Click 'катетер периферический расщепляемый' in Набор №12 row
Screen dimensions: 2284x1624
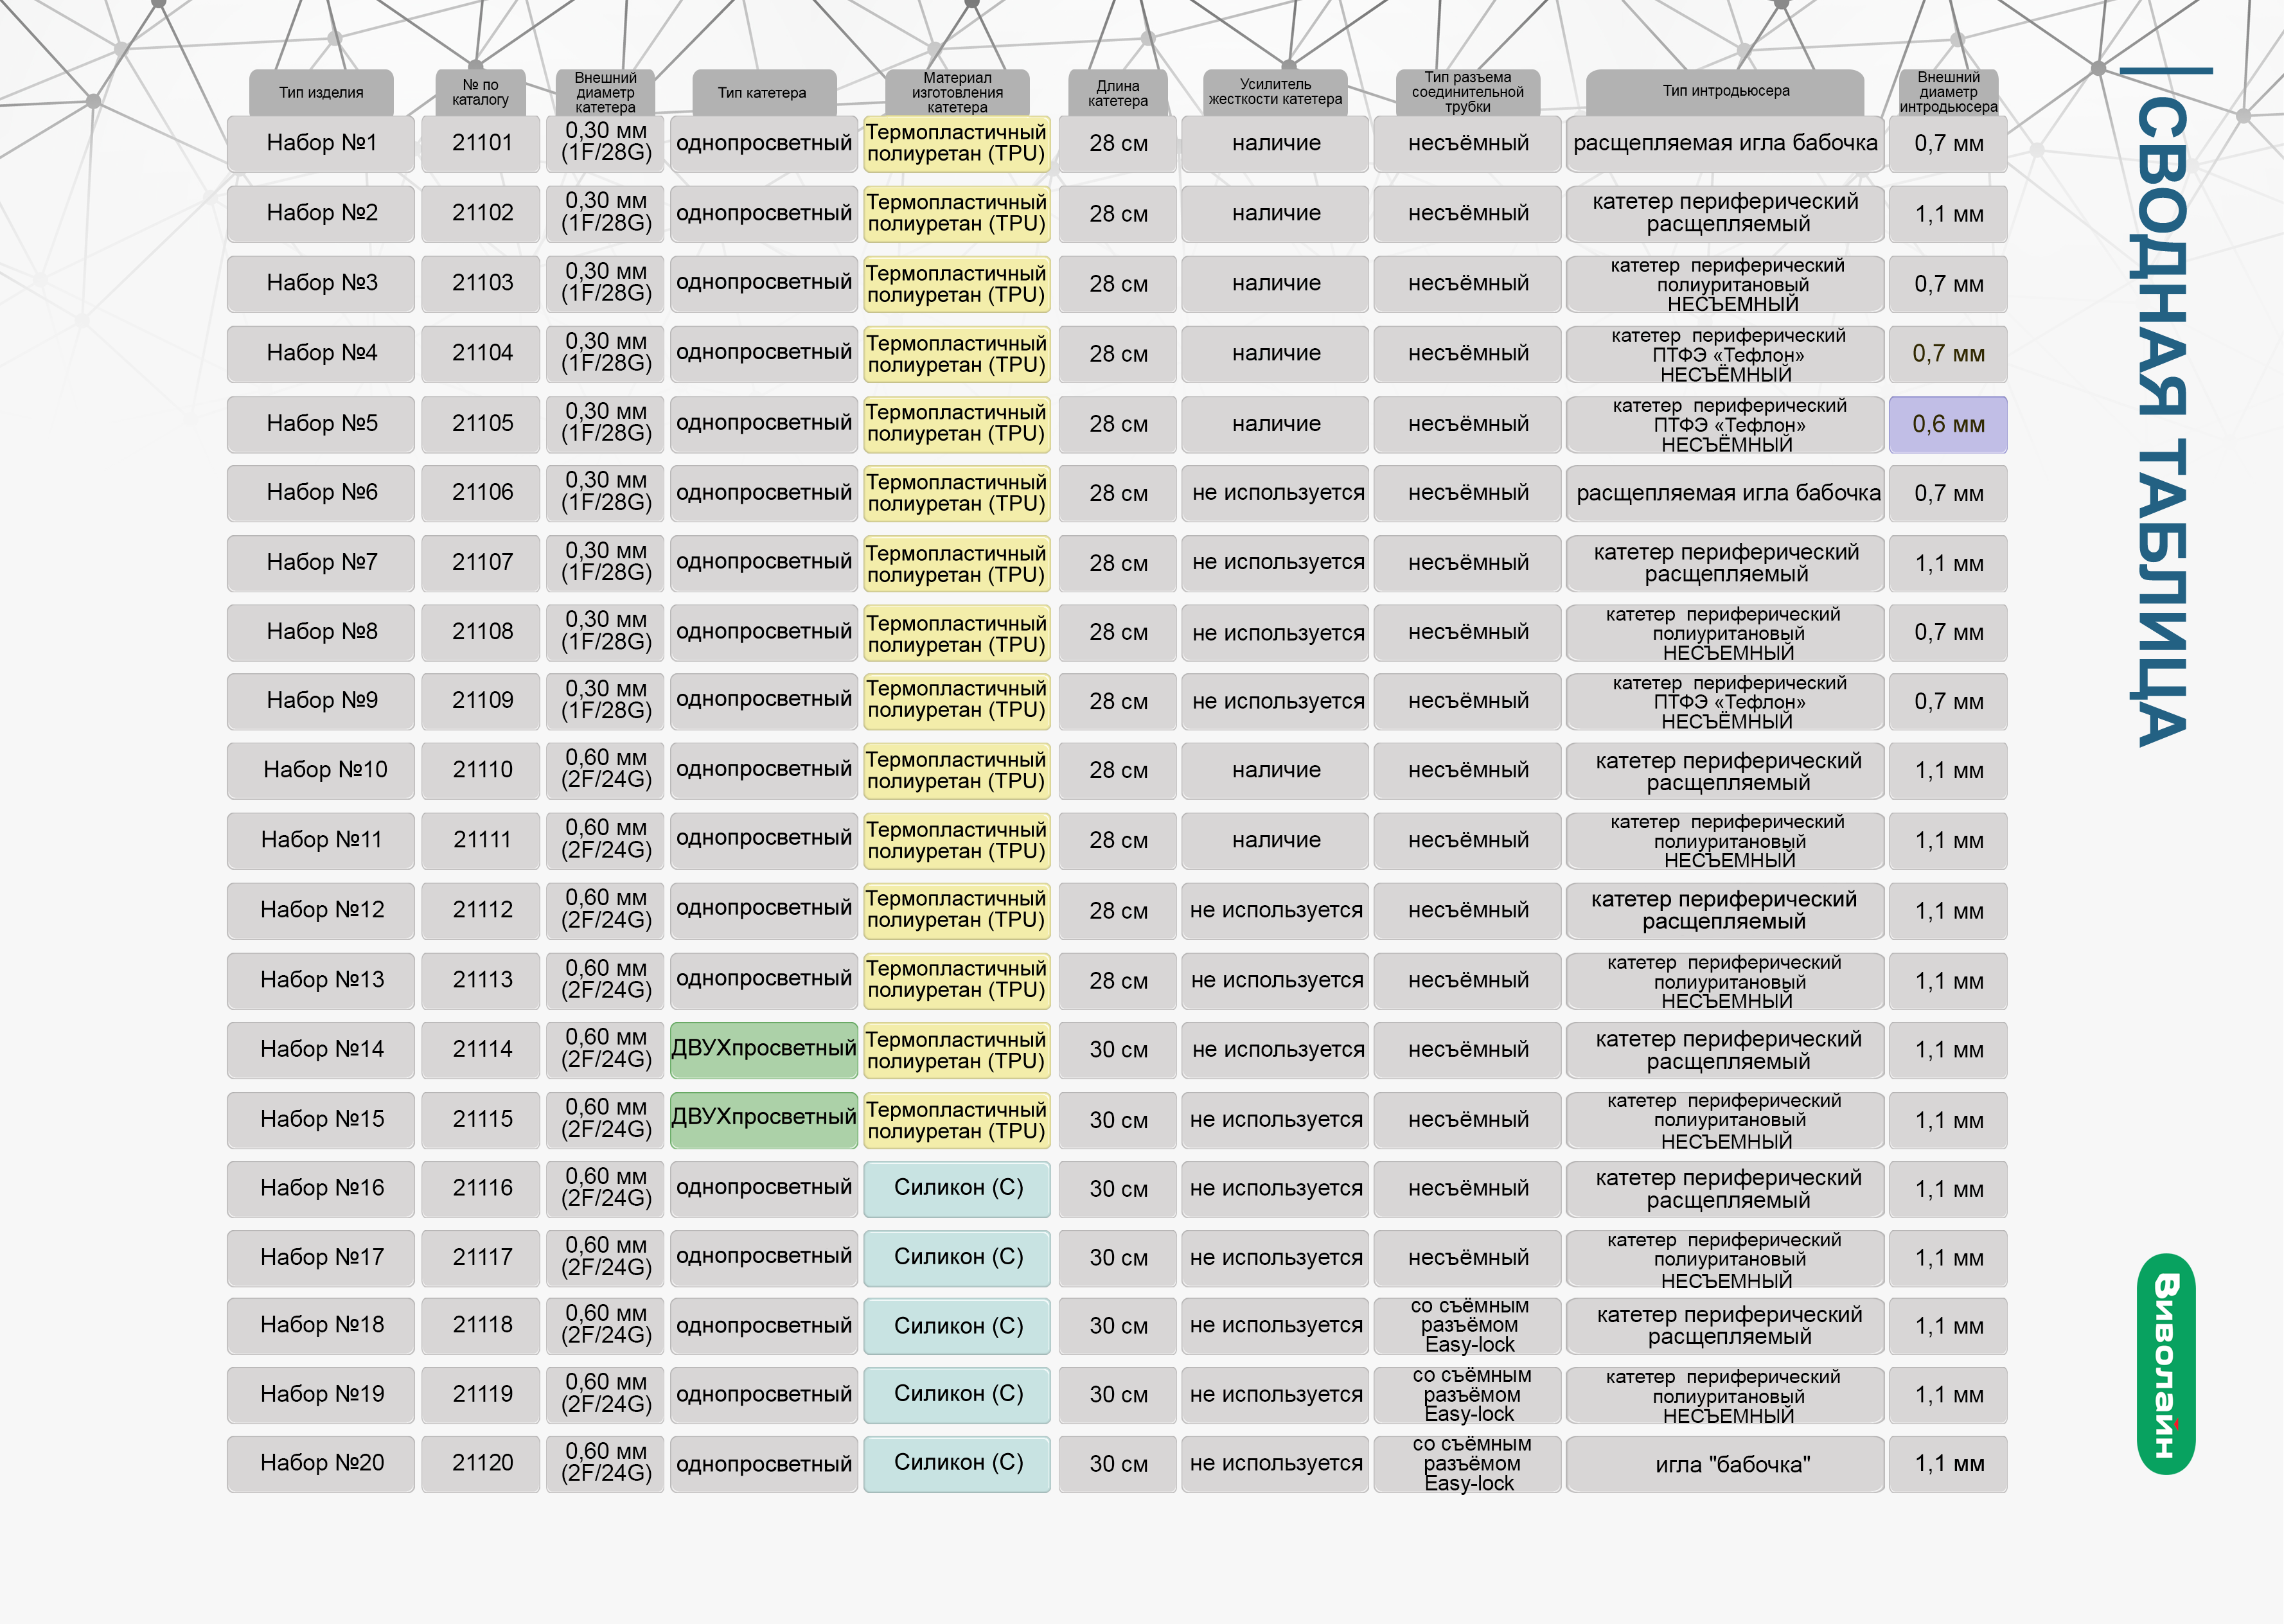[1725, 910]
